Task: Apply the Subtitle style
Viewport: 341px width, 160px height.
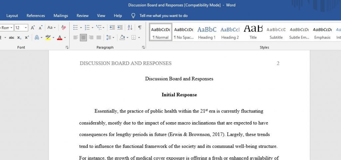Action: (x=276, y=32)
